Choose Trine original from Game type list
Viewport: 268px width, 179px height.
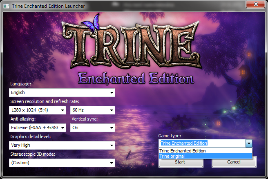click(x=205, y=156)
